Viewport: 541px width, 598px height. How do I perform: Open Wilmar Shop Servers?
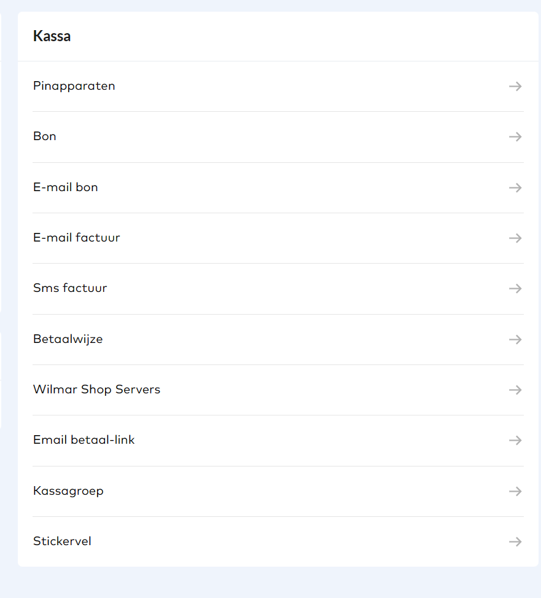pyautogui.click(x=96, y=390)
